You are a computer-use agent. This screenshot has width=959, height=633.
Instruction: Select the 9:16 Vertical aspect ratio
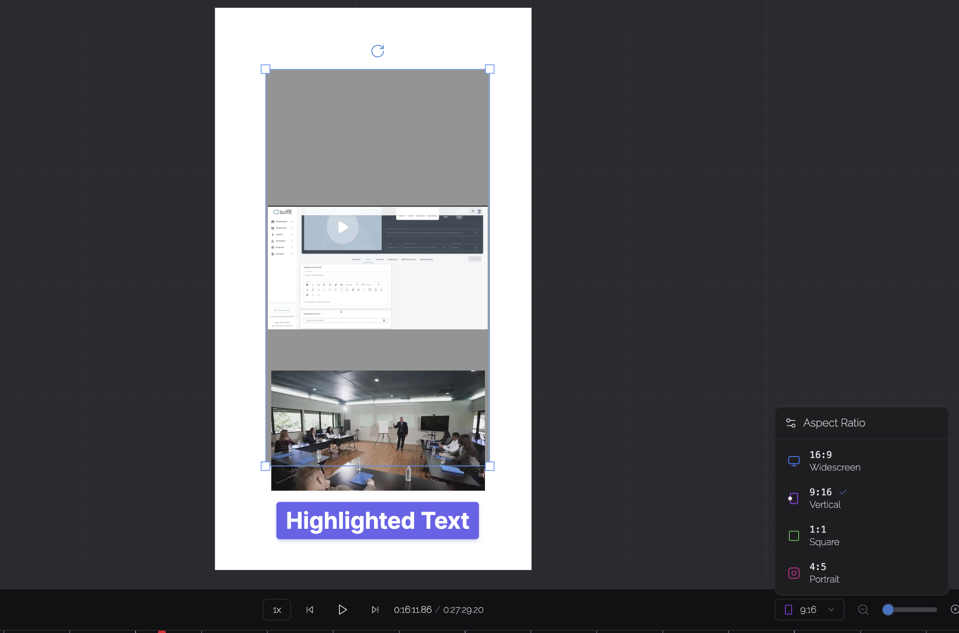click(824, 498)
